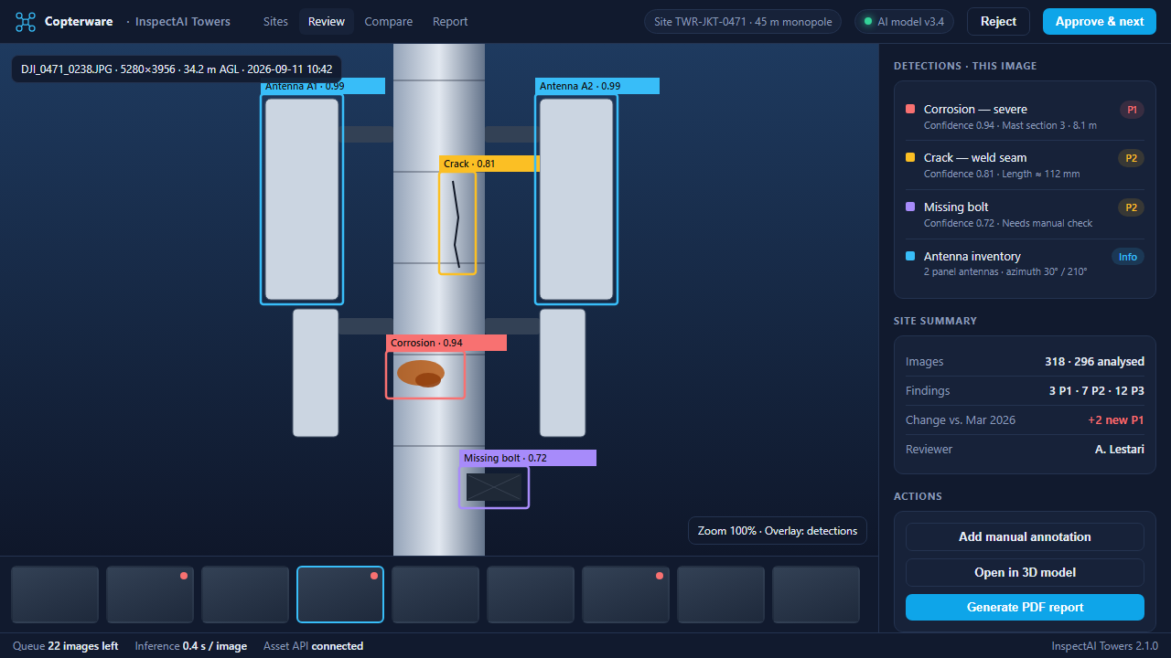Image resolution: width=1171 pixels, height=658 pixels.
Task: Click 'Queue 22 images left' in status bar
Action: [66, 646]
